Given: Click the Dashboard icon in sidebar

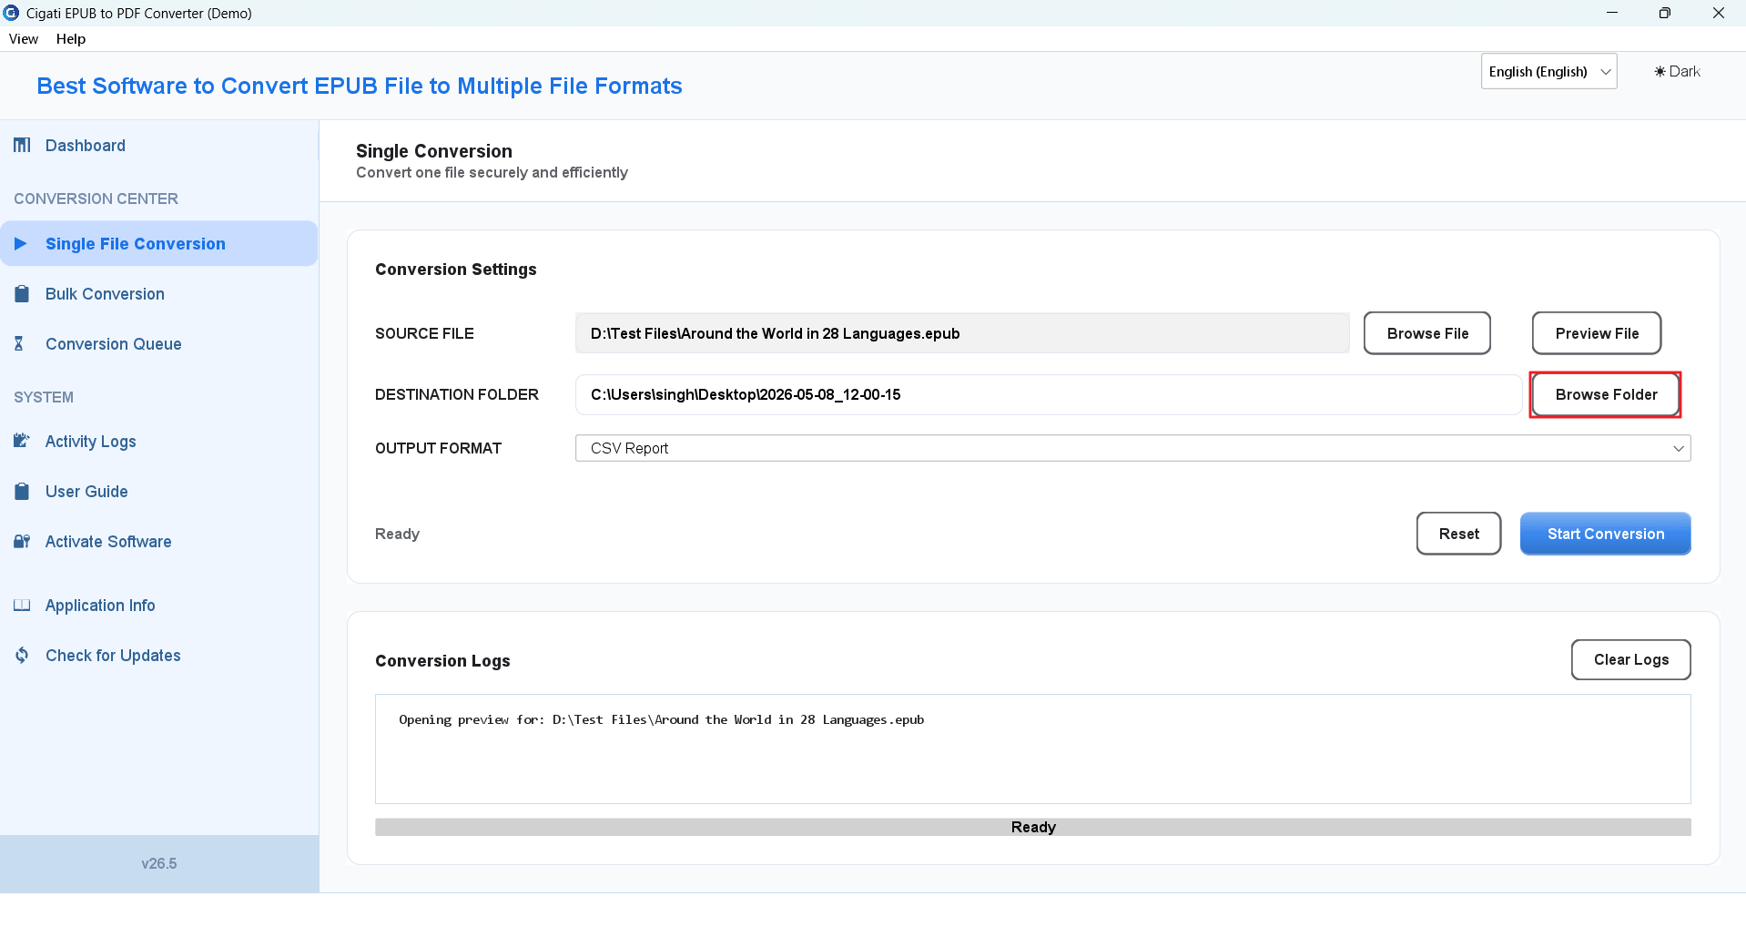Looking at the screenshot, I should 22,146.
